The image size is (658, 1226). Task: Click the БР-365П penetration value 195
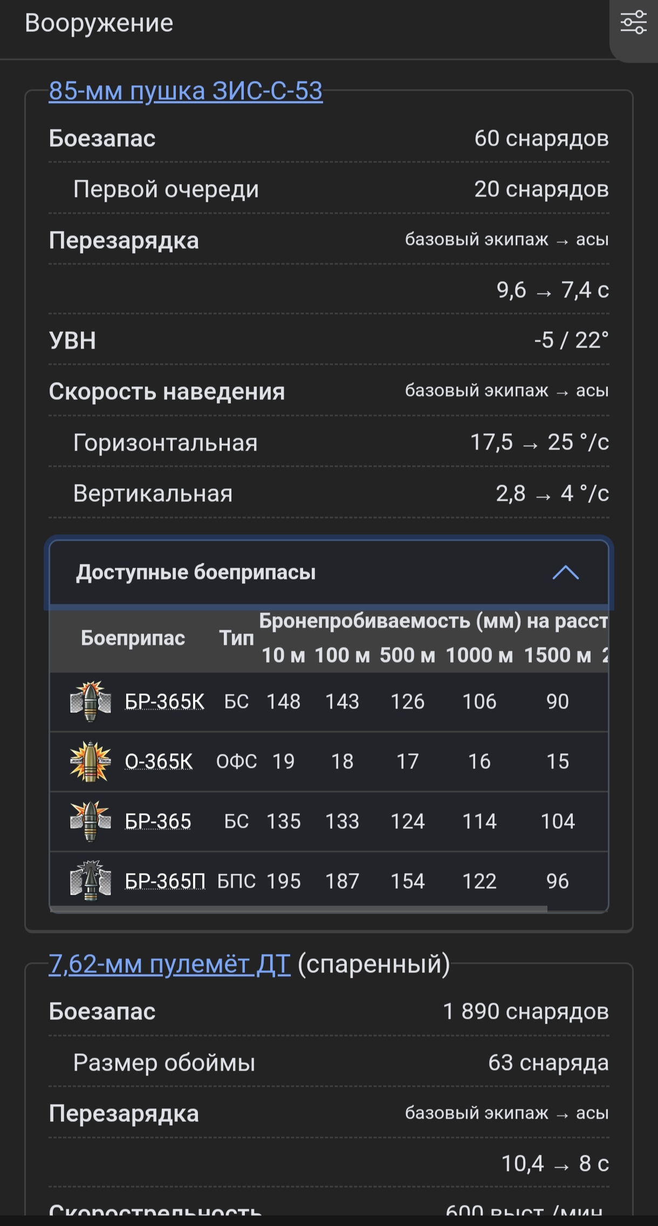[x=284, y=881]
